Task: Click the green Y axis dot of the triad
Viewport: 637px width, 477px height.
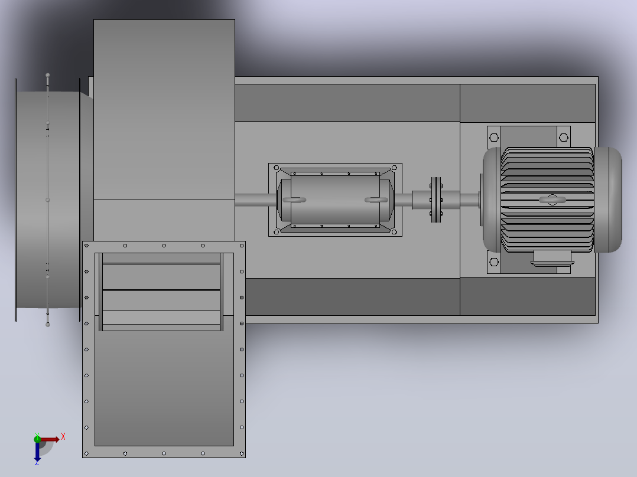Action: coord(37,439)
